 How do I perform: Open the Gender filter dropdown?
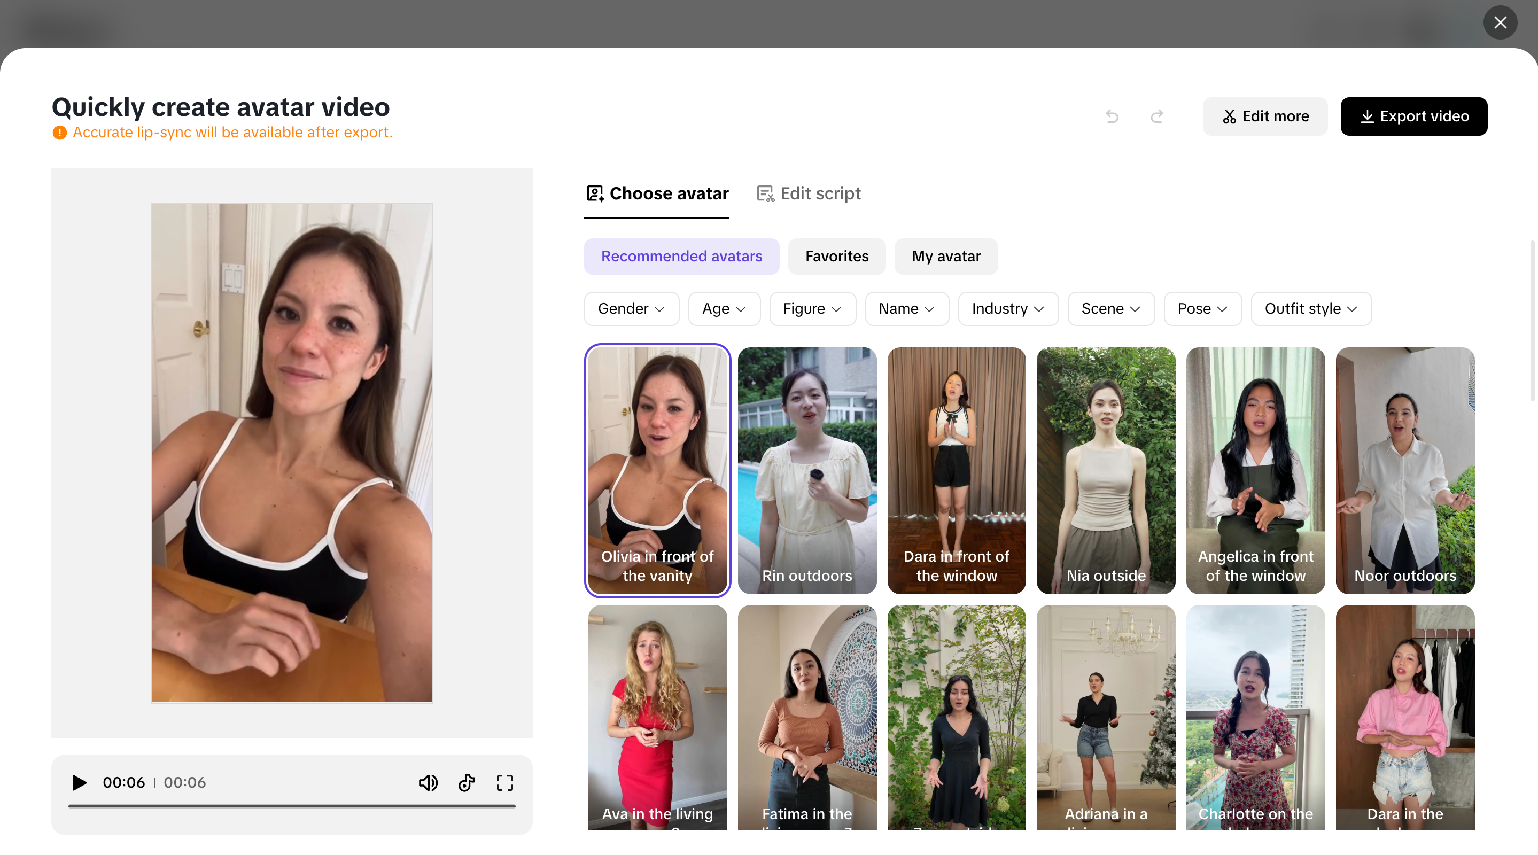tap(631, 309)
